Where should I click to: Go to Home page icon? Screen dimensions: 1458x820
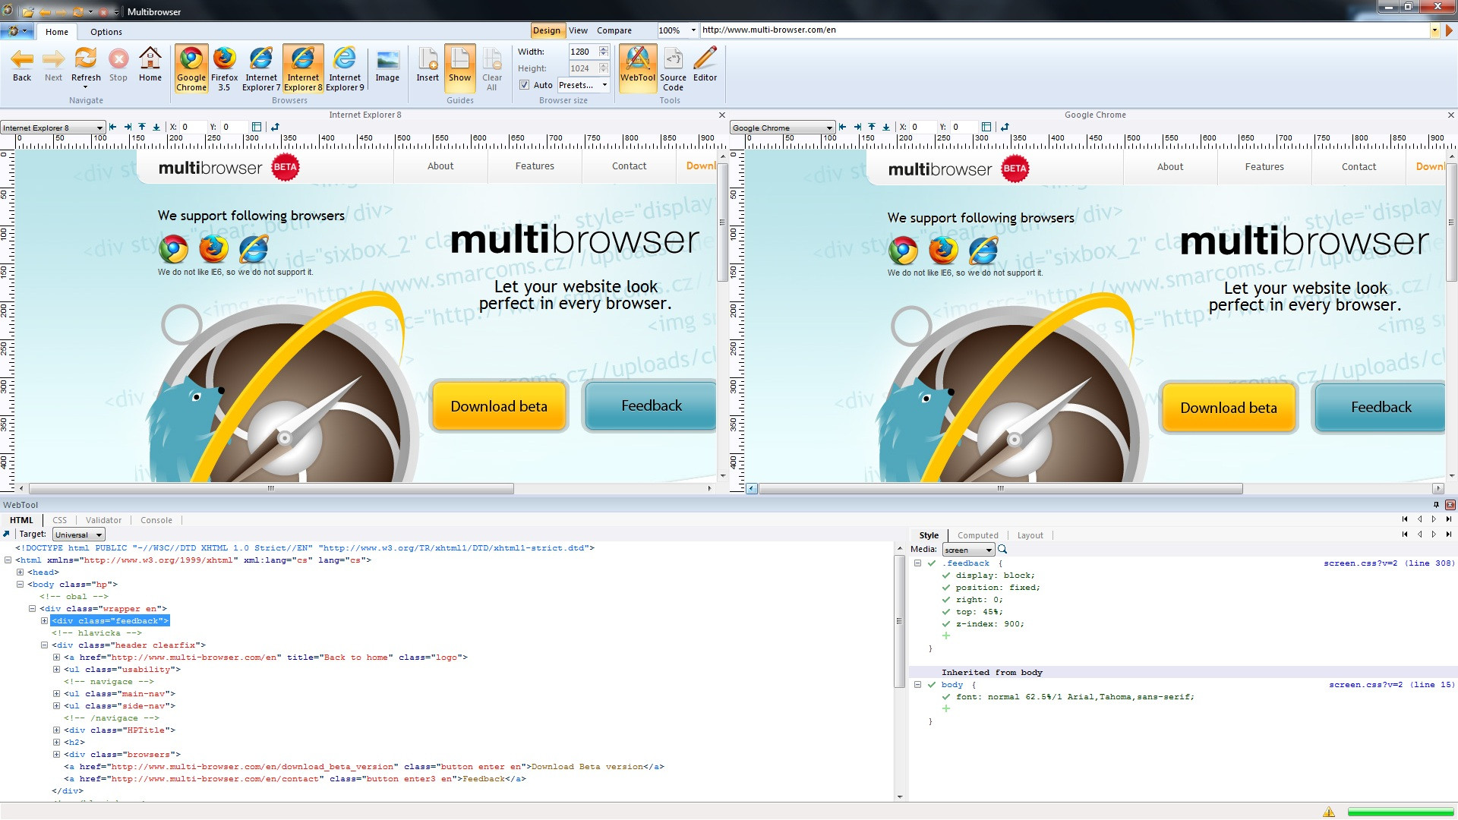click(150, 65)
